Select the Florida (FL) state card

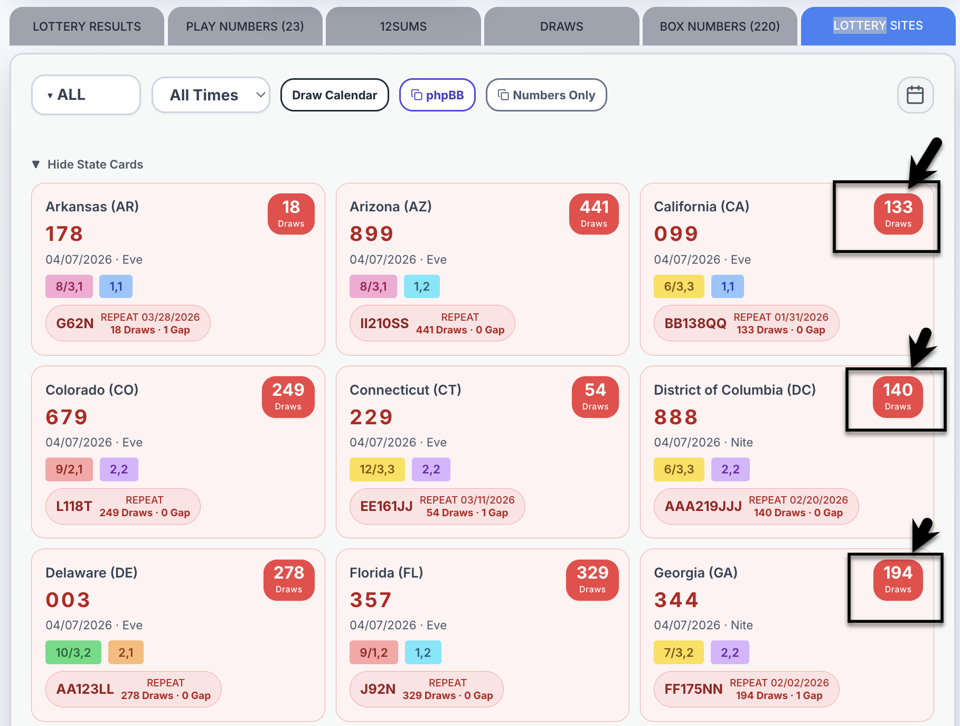tap(483, 635)
